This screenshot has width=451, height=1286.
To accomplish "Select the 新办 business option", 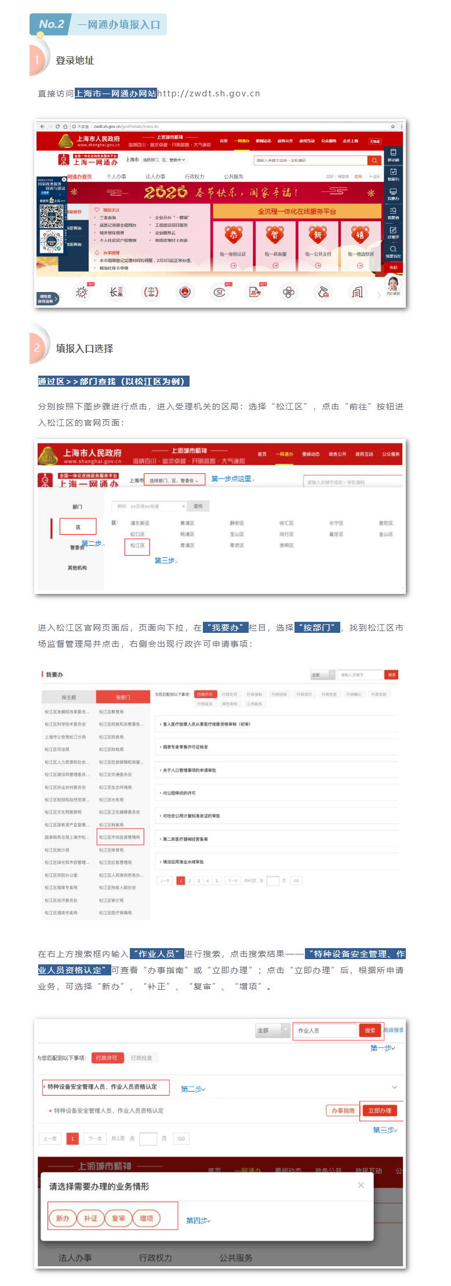I will tap(63, 1218).
